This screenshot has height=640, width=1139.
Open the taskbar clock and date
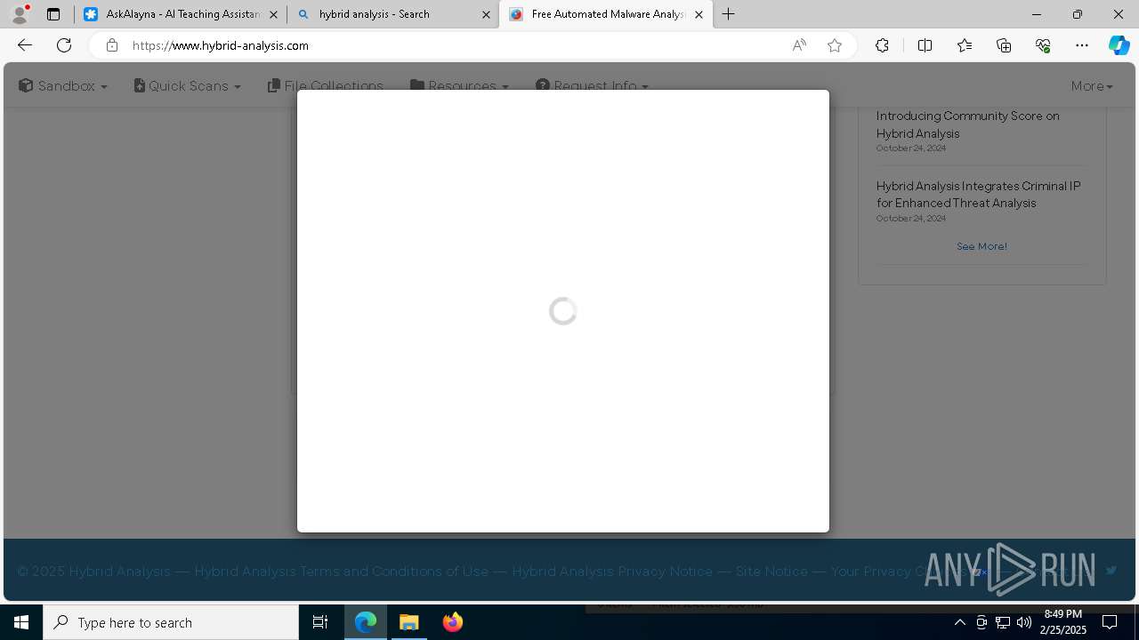point(1064,622)
